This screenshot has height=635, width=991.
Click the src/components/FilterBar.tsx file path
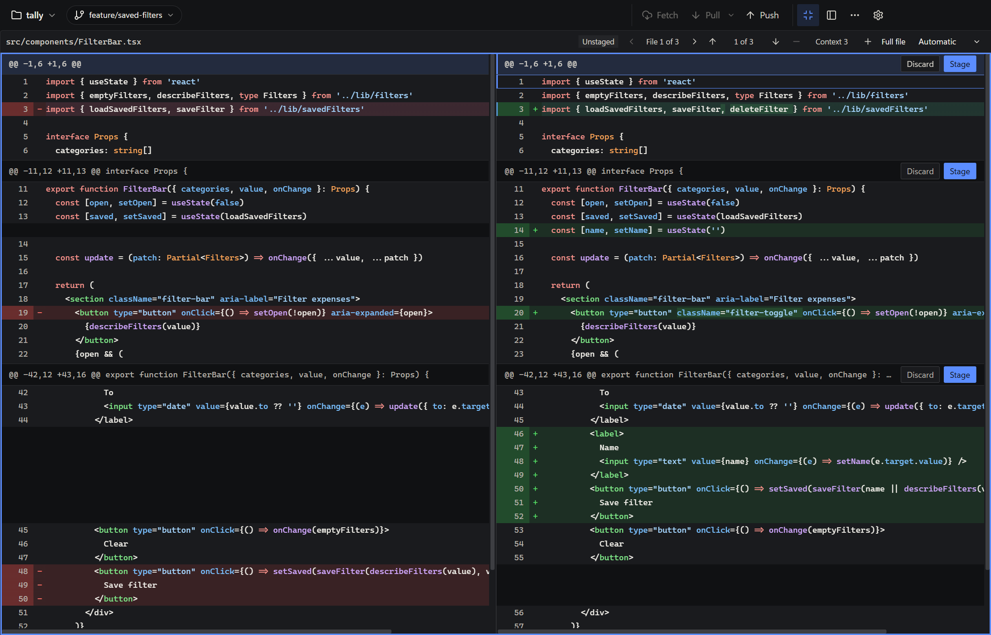click(73, 42)
